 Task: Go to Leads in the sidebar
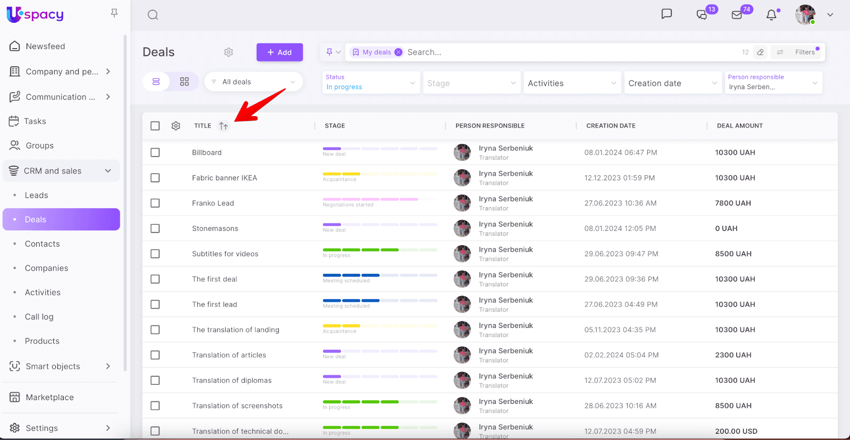coord(36,195)
